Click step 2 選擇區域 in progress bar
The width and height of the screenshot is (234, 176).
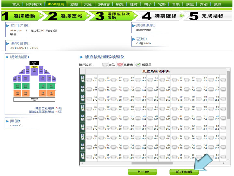pyautogui.click(x=67, y=16)
